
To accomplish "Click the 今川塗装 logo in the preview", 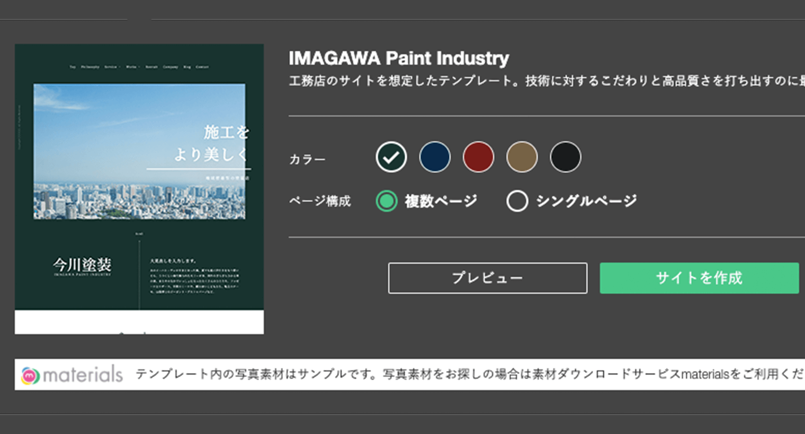I will point(82,266).
